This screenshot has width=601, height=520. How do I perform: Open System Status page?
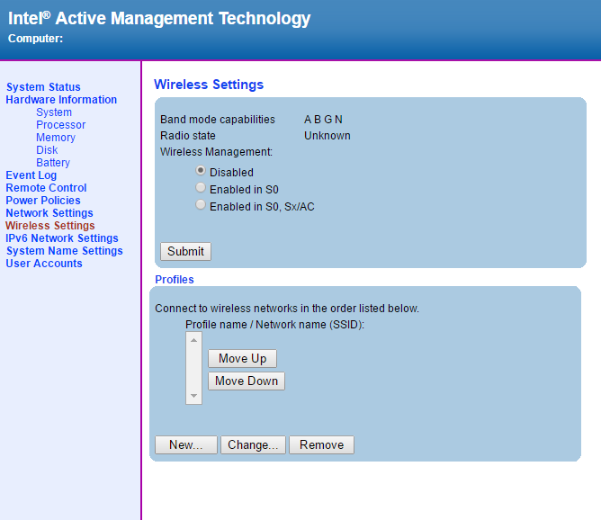coord(43,87)
